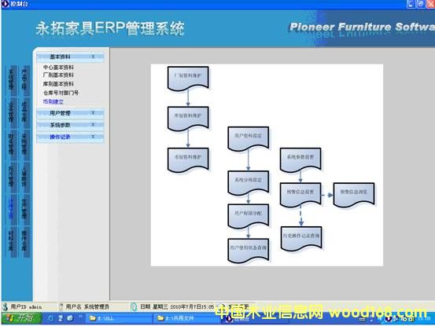Viewport: 435px width, 326px height.
Task: Switch to the 系统管理 vertical tab
Action: pos(11,80)
